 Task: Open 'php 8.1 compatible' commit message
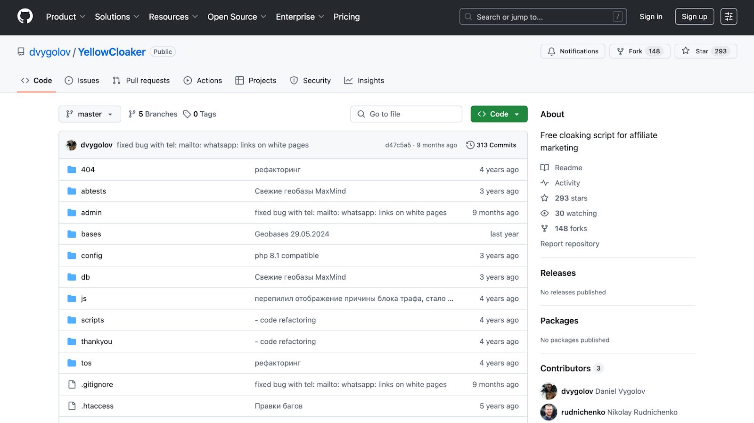click(x=287, y=256)
